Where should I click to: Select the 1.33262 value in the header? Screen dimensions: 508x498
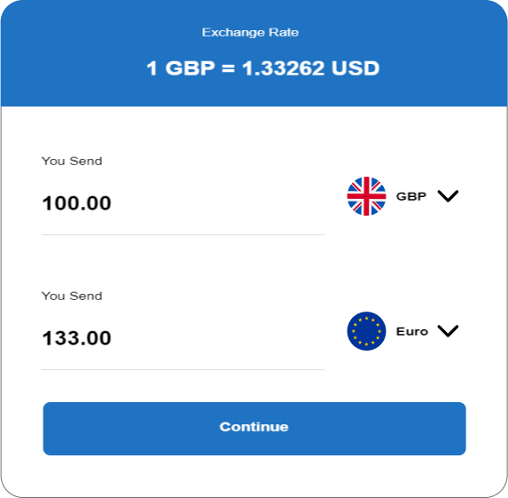tap(284, 68)
